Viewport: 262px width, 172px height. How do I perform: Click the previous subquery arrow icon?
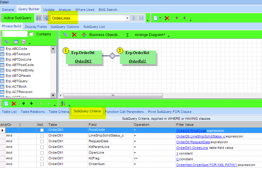click(x=46, y=18)
